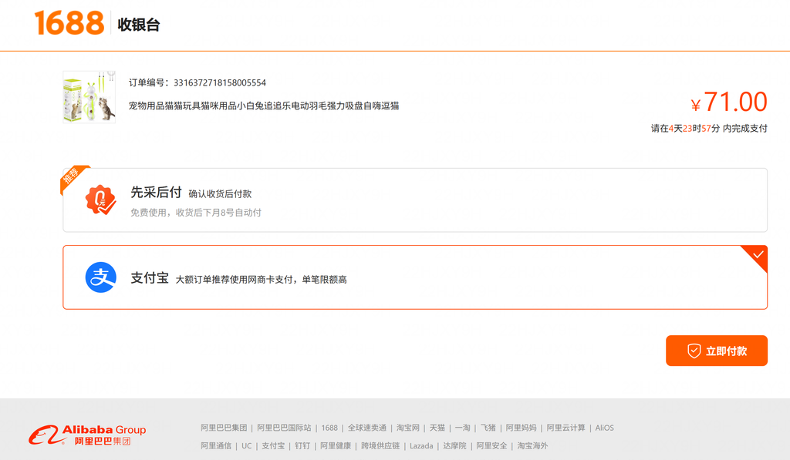Viewport: 790px width, 460px height.
Task: Open 阿里健康 footer link
Action: pos(336,446)
